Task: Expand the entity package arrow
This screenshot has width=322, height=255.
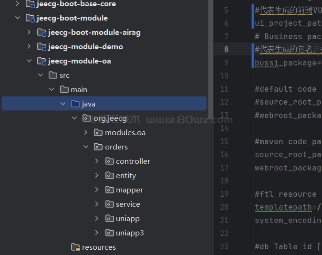Action: click(x=97, y=175)
